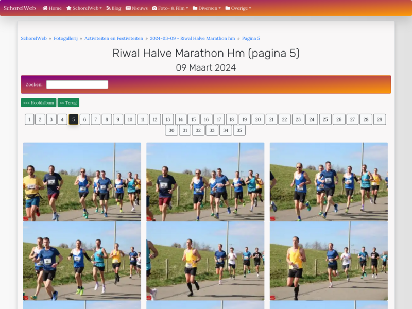Go to gallery page 6
This screenshot has height=309, width=412.
(84, 119)
